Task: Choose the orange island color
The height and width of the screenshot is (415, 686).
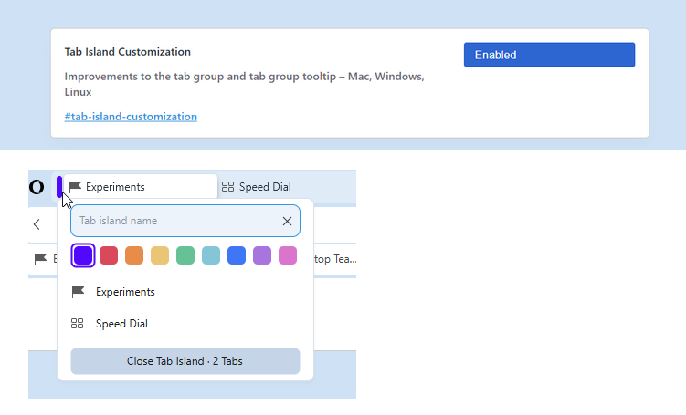Action: tap(134, 255)
